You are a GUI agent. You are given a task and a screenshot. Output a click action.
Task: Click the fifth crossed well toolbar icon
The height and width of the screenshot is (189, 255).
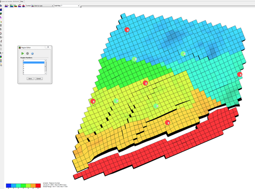pyautogui.click(x=24, y=6)
